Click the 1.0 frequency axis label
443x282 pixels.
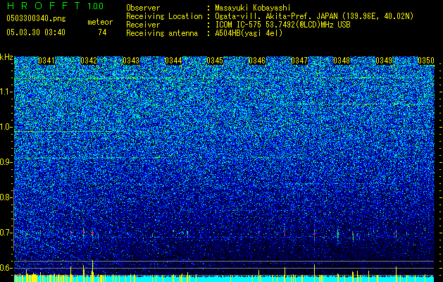6,127
